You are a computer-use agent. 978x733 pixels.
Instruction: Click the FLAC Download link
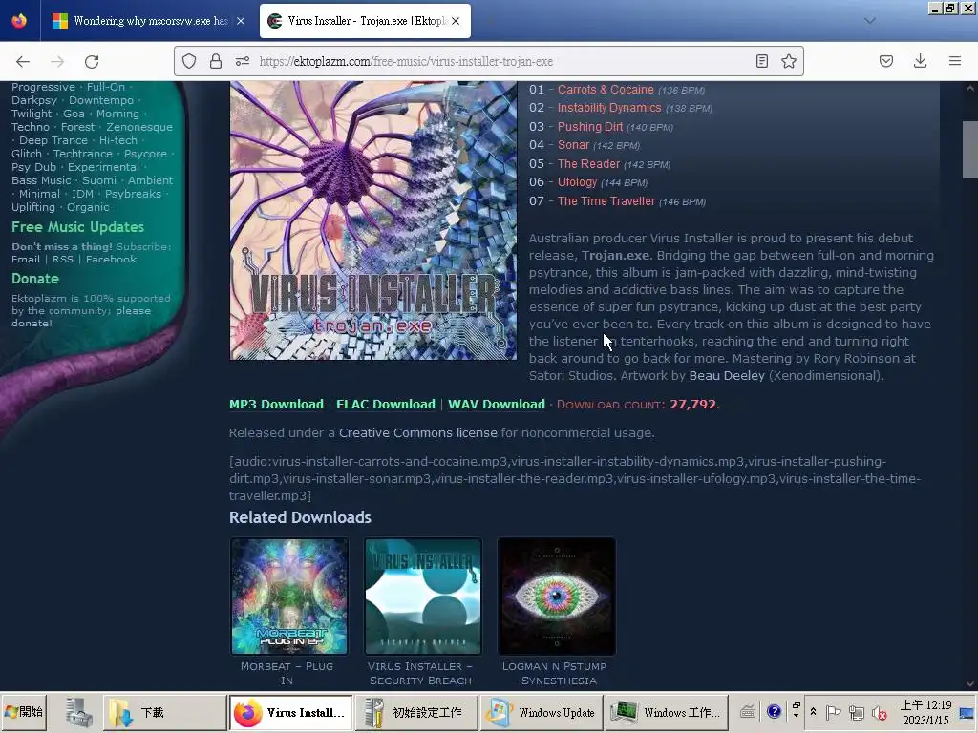click(x=386, y=404)
